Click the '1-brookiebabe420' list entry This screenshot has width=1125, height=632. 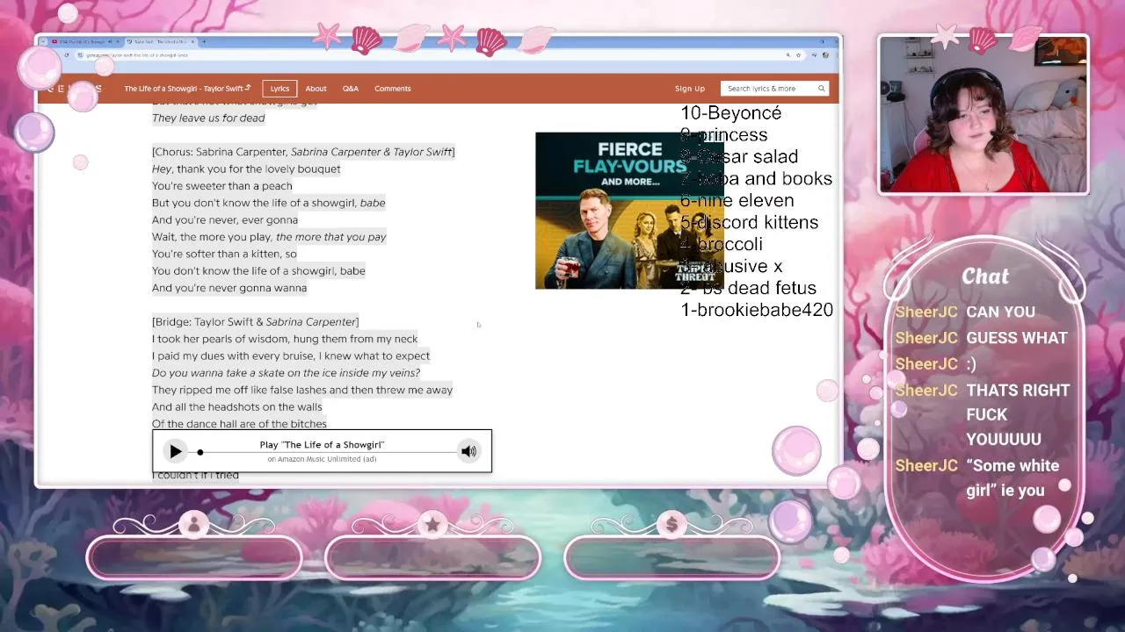(757, 310)
